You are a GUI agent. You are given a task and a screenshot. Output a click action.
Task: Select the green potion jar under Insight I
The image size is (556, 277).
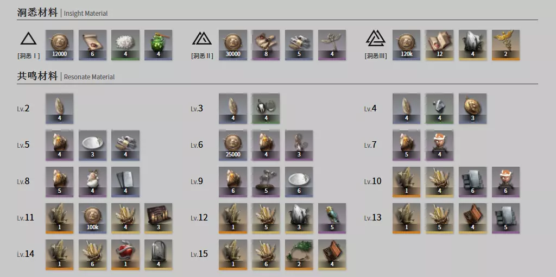[x=158, y=45]
